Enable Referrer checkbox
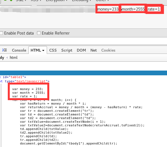 click(x=39, y=33)
